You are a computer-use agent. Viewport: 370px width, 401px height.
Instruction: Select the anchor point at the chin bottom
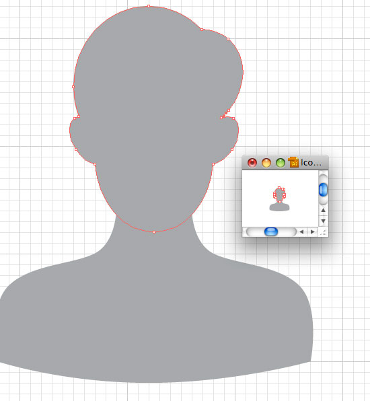(154, 232)
